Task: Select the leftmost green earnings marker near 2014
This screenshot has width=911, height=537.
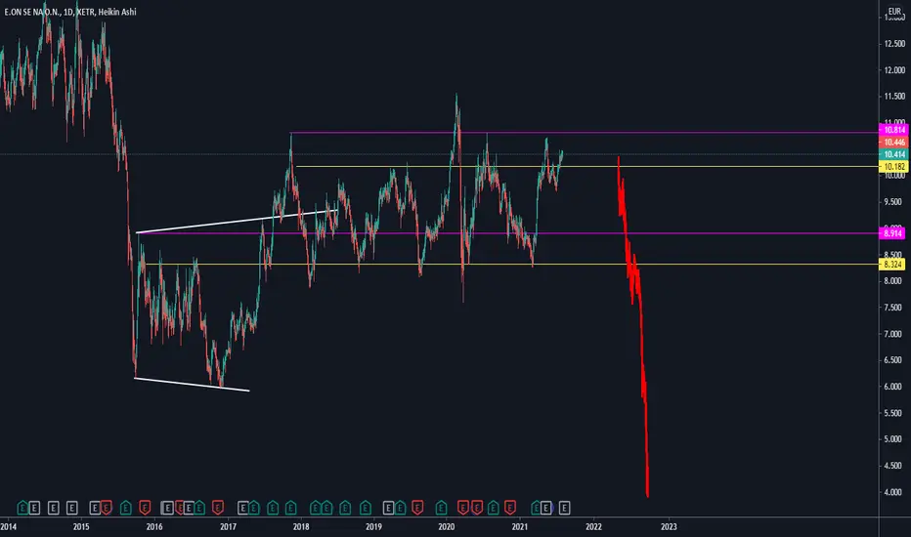Action: coord(22,508)
